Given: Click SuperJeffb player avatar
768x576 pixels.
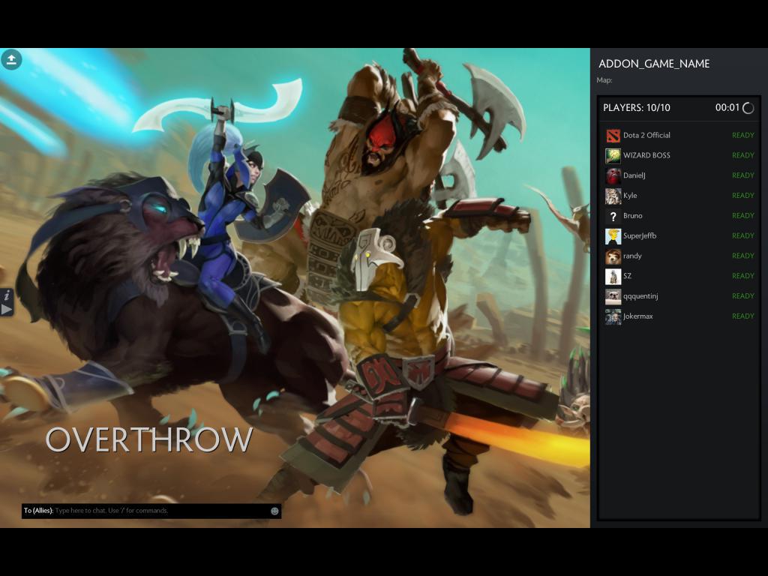Looking at the screenshot, I should click(613, 236).
